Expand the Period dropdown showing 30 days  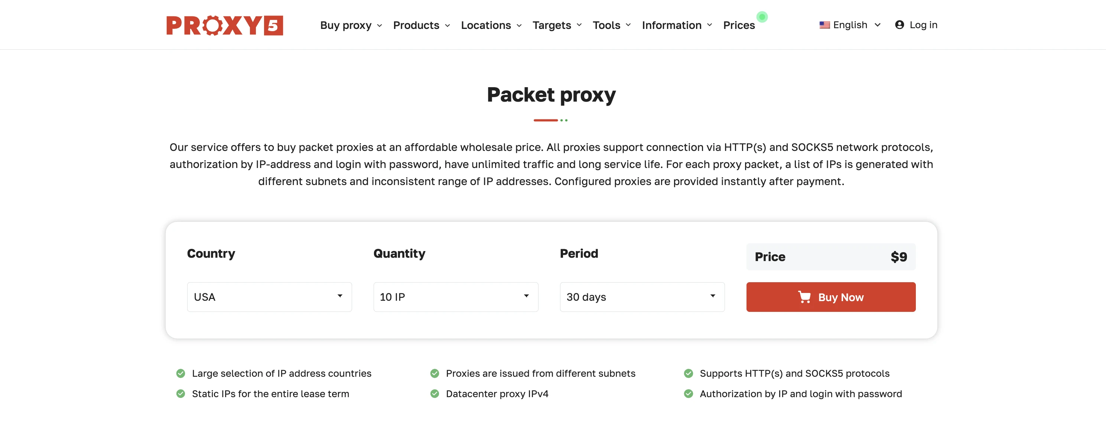point(642,297)
